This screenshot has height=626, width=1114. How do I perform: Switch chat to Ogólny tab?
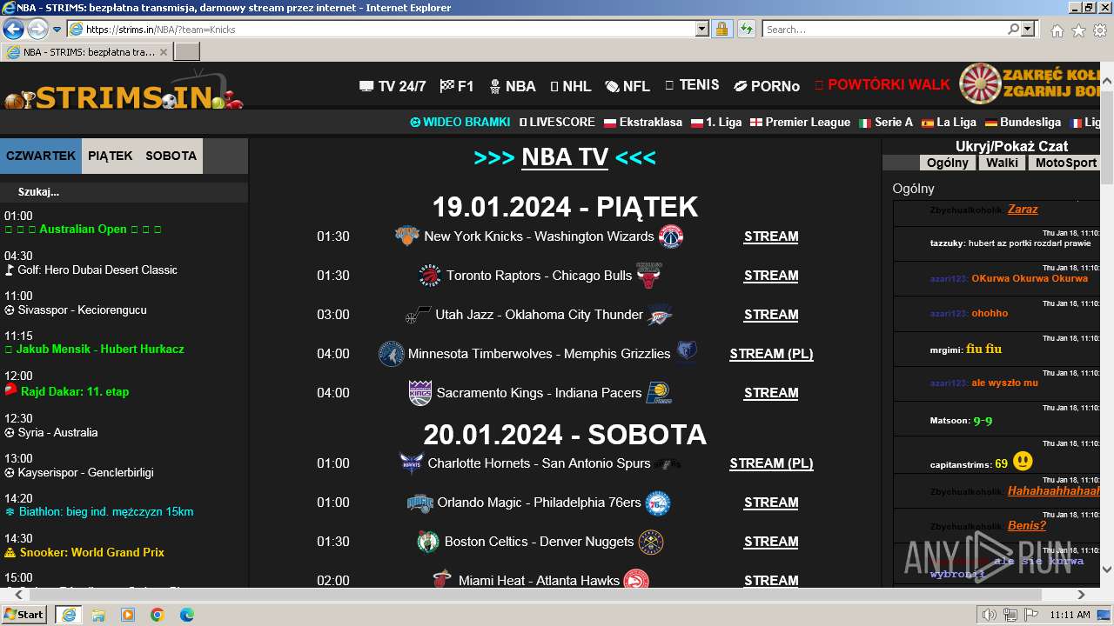pyautogui.click(x=948, y=163)
